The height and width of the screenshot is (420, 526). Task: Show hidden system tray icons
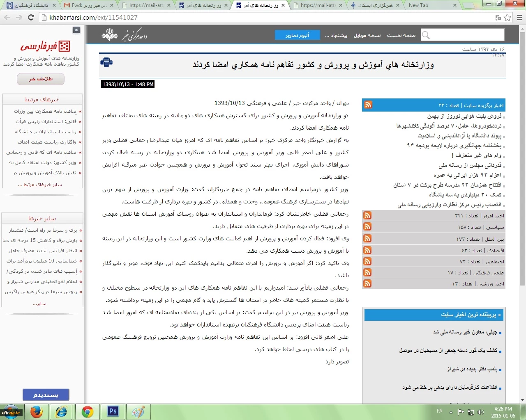451,412
